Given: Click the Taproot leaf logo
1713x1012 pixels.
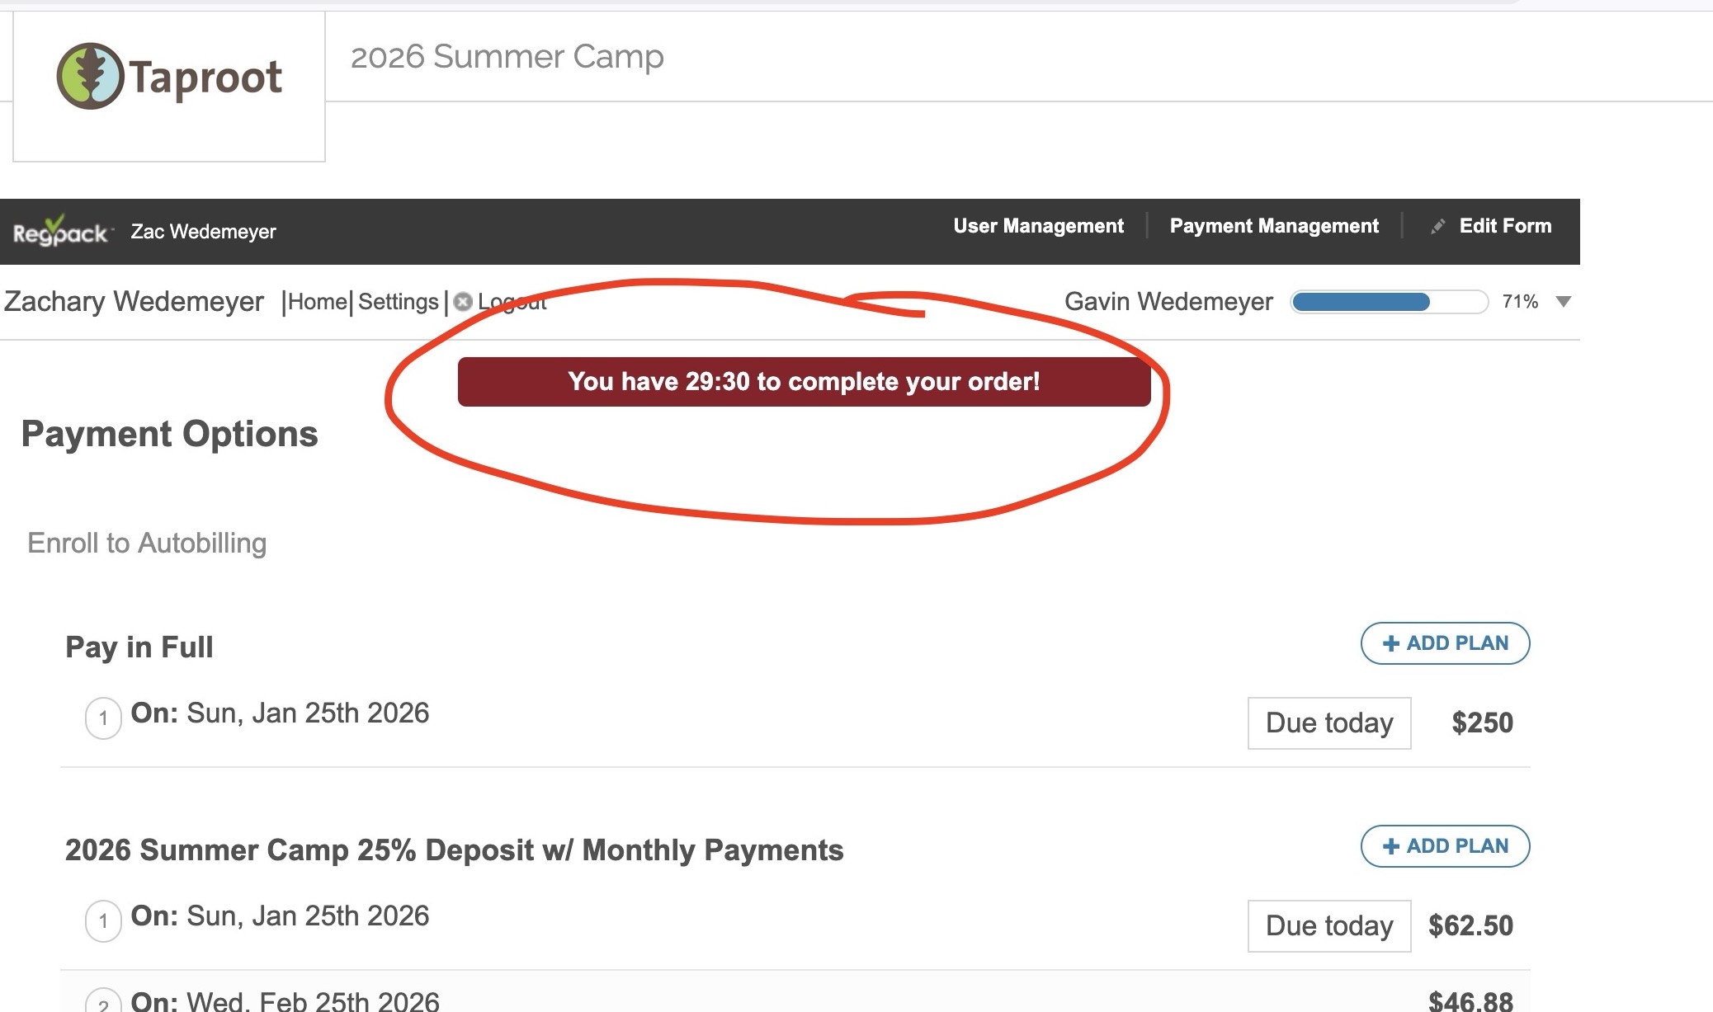Looking at the screenshot, I should click(90, 77).
